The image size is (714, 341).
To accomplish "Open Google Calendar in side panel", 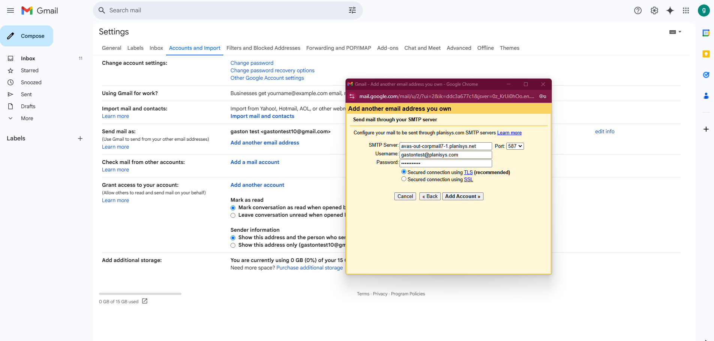I will click(706, 33).
